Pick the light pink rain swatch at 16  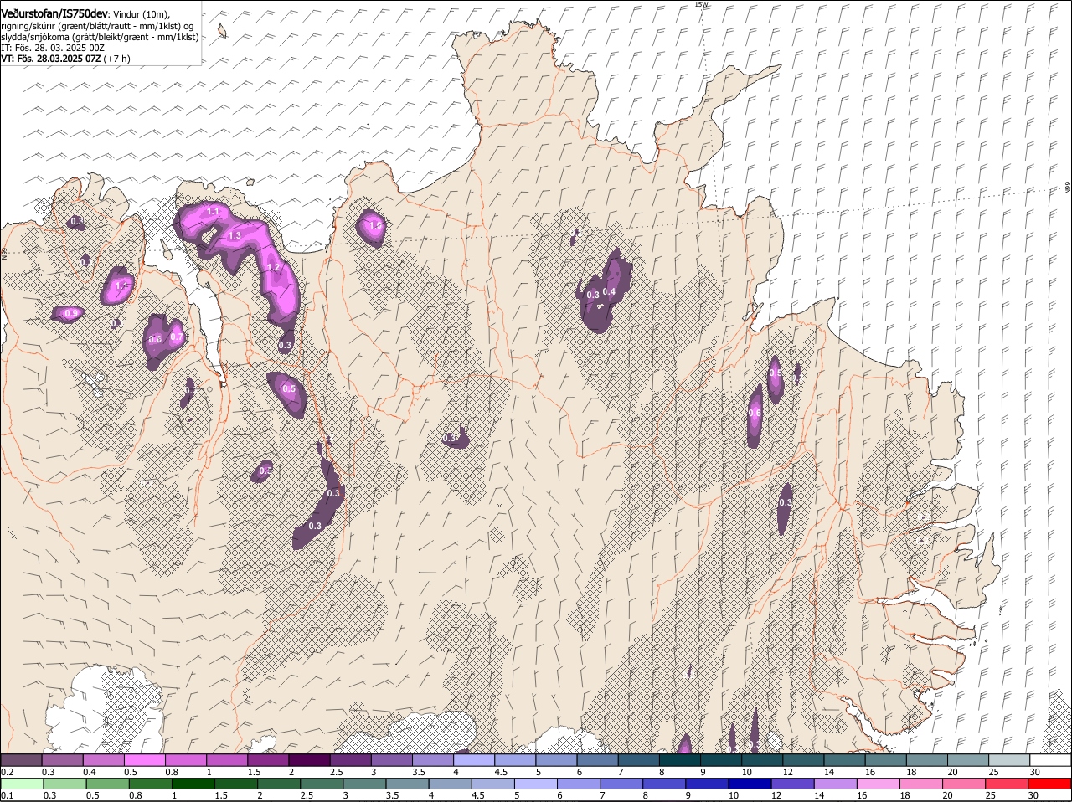[x=878, y=784]
